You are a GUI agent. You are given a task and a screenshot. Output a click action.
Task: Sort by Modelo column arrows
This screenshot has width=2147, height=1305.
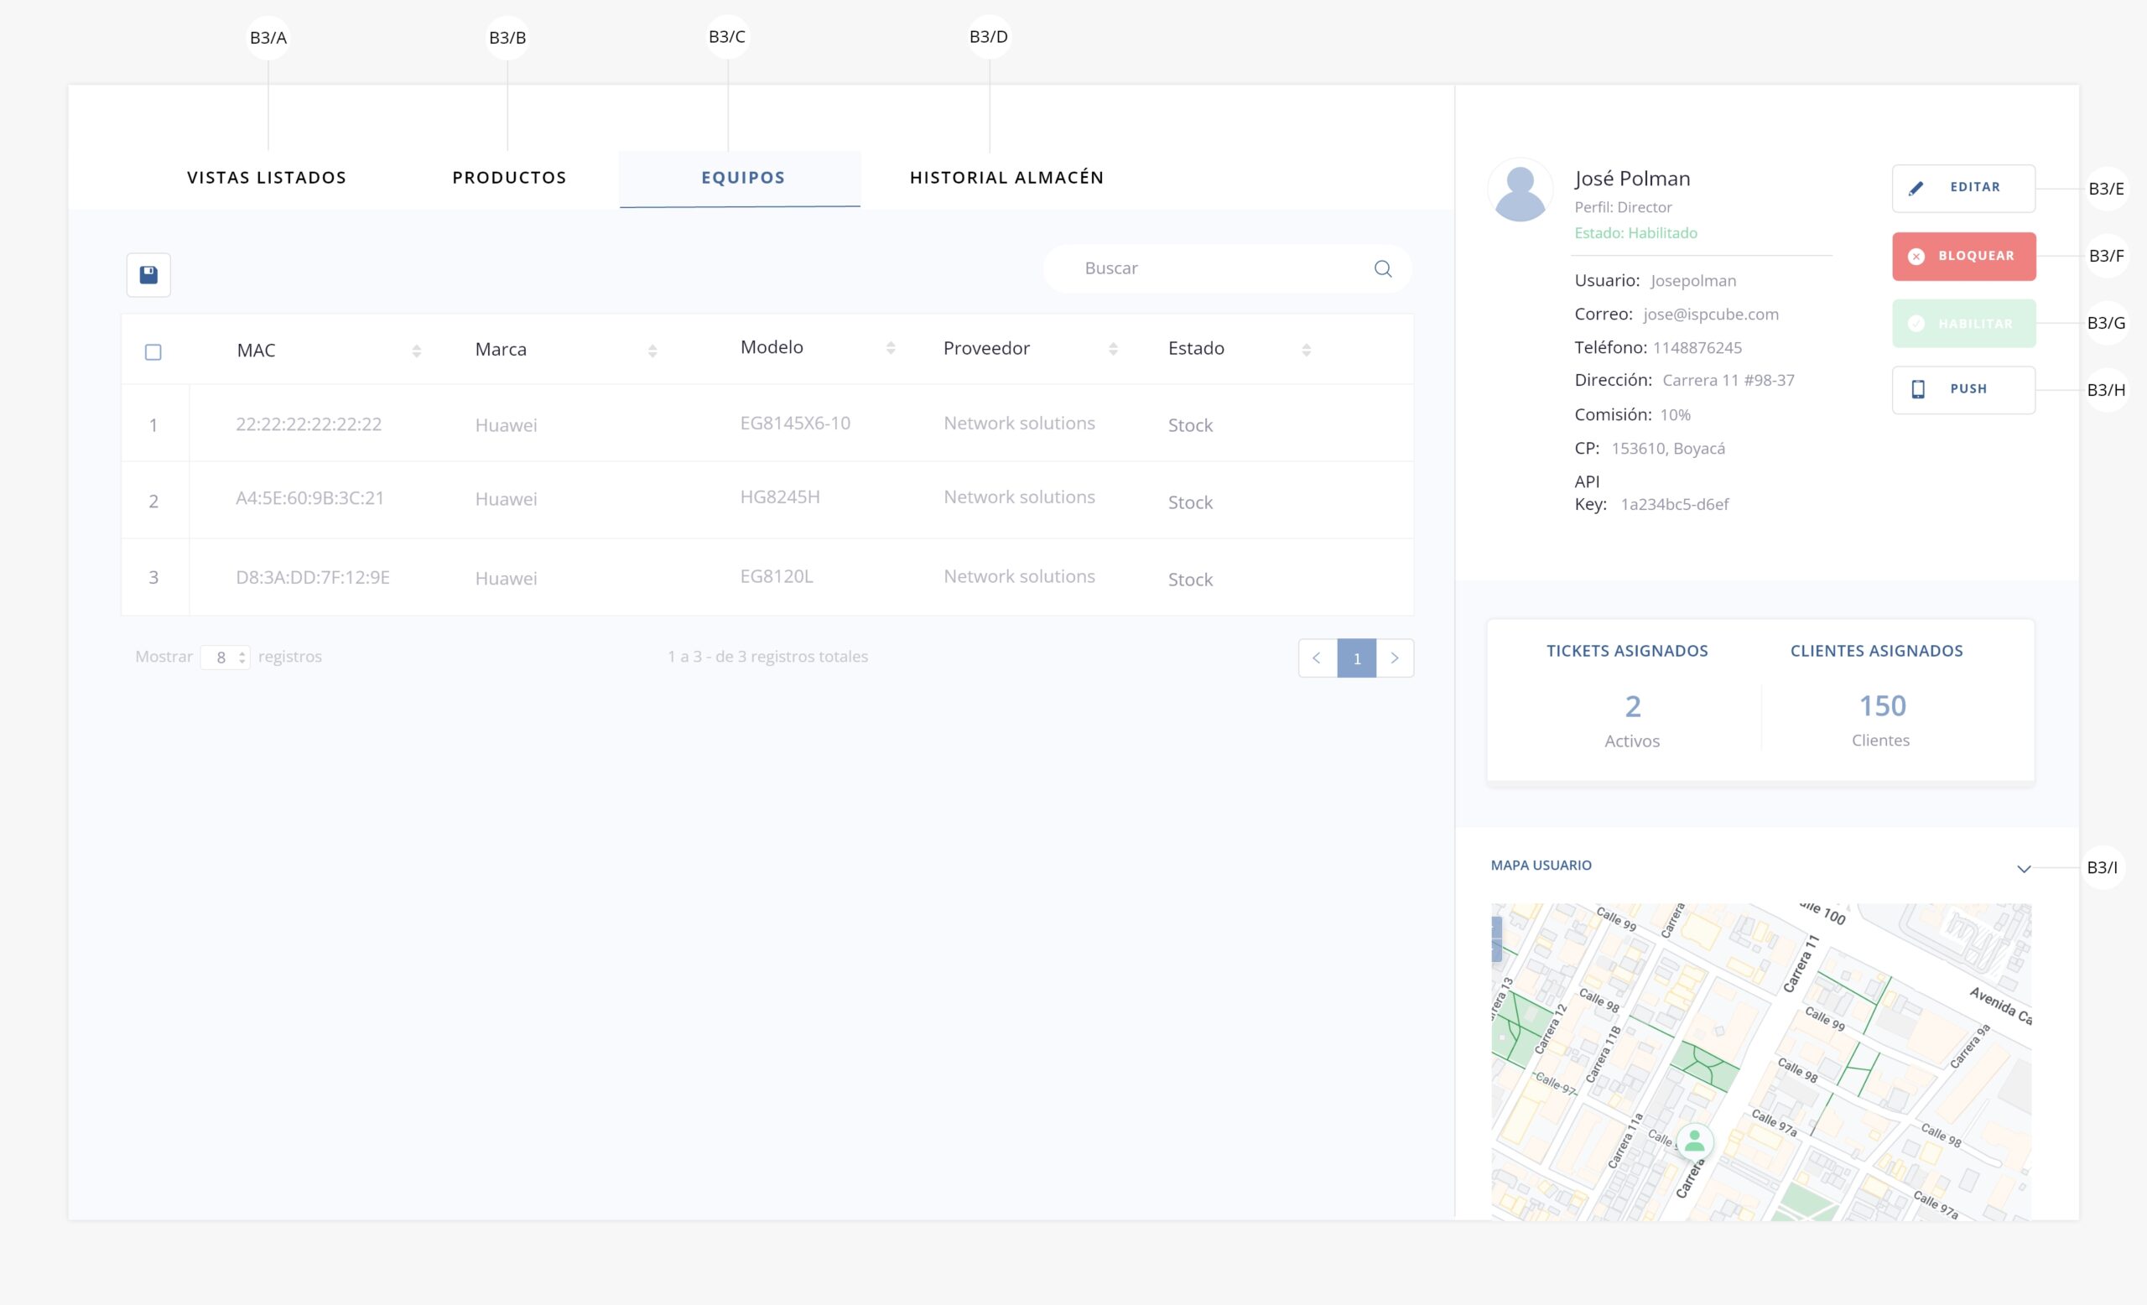coord(890,347)
